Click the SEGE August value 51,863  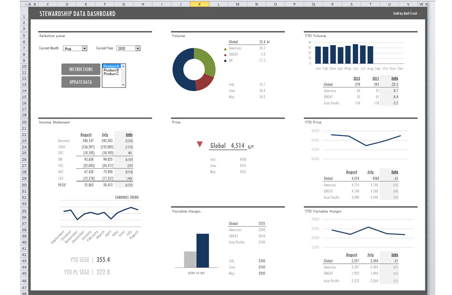(89, 185)
